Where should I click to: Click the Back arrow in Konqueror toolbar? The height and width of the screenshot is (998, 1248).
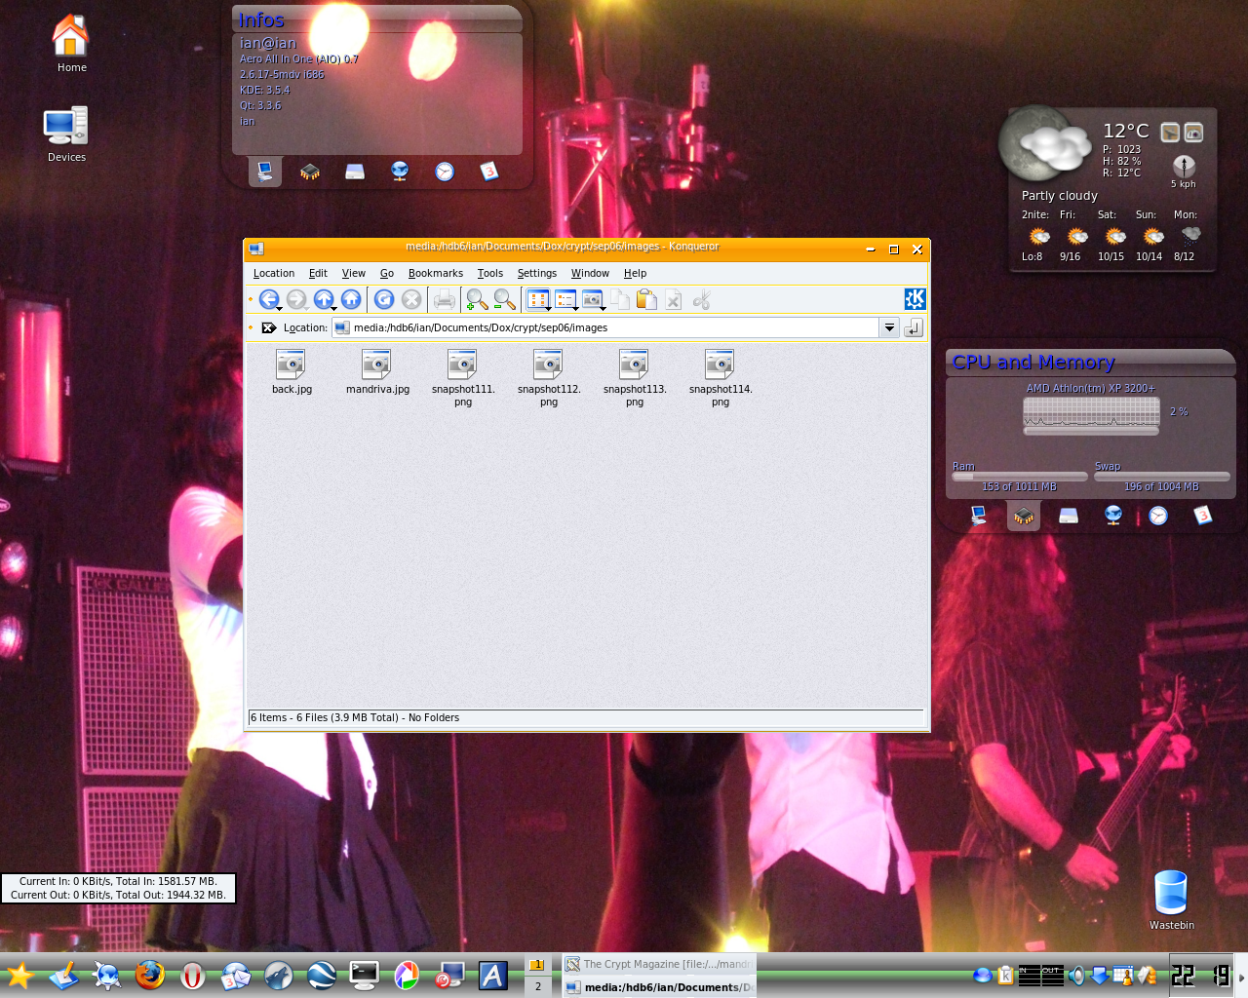[x=269, y=300]
